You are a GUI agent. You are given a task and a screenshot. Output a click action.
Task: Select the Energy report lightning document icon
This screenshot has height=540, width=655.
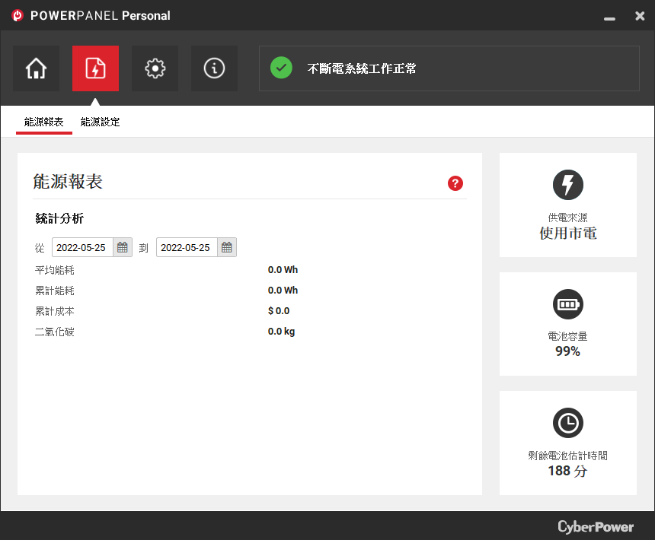pos(95,68)
